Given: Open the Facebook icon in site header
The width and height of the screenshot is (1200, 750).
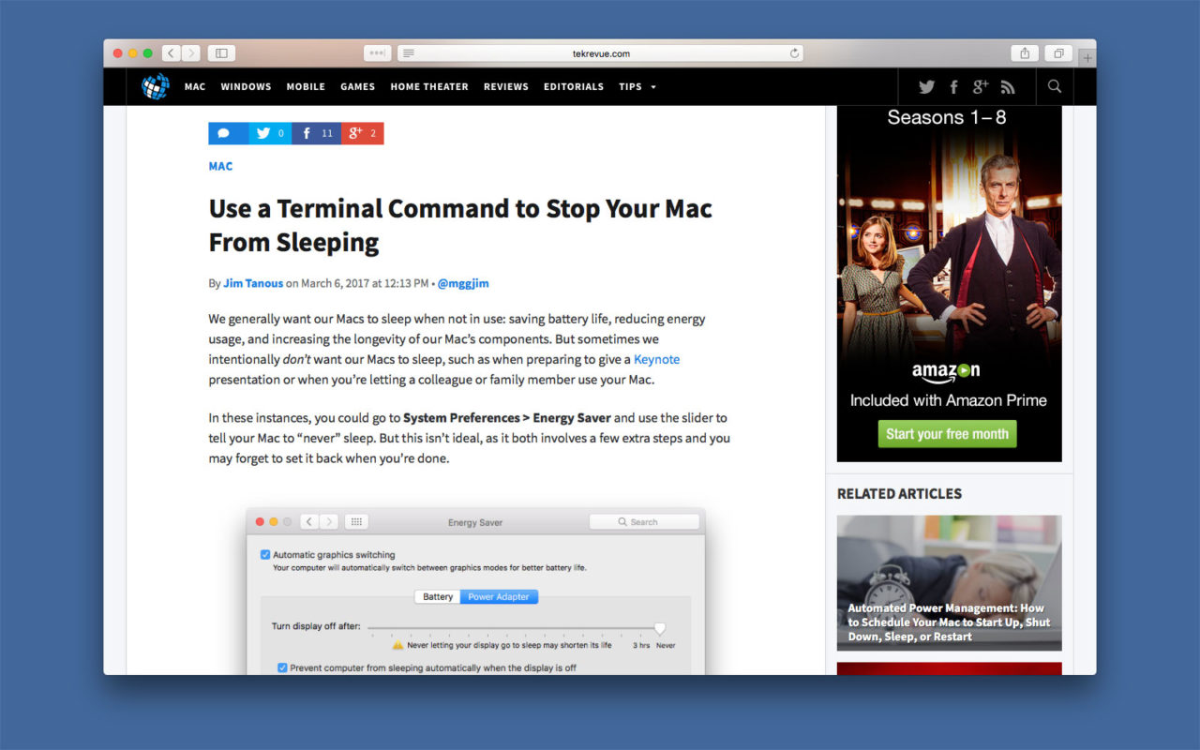Looking at the screenshot, I should [953, 86].
